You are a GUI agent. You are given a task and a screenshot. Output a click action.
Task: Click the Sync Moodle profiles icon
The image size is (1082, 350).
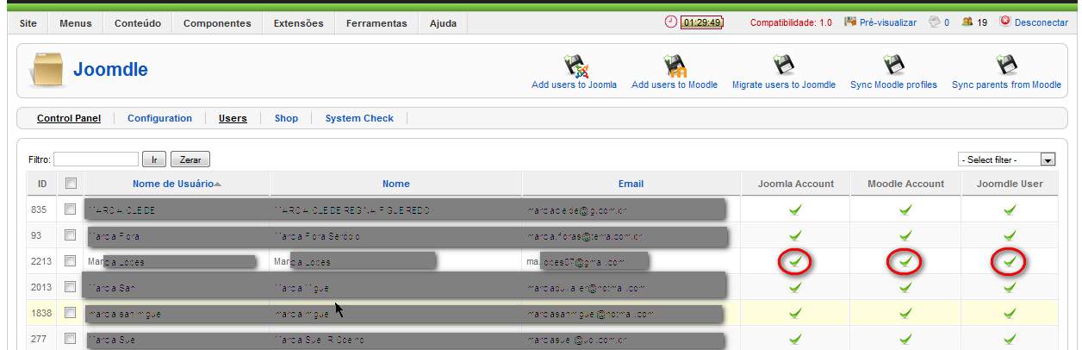coord(893,66)
